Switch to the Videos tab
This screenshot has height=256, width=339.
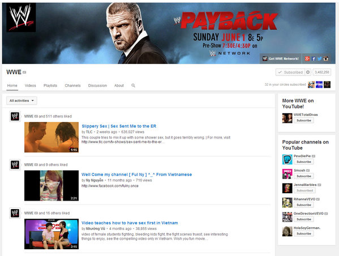[30, 85]
